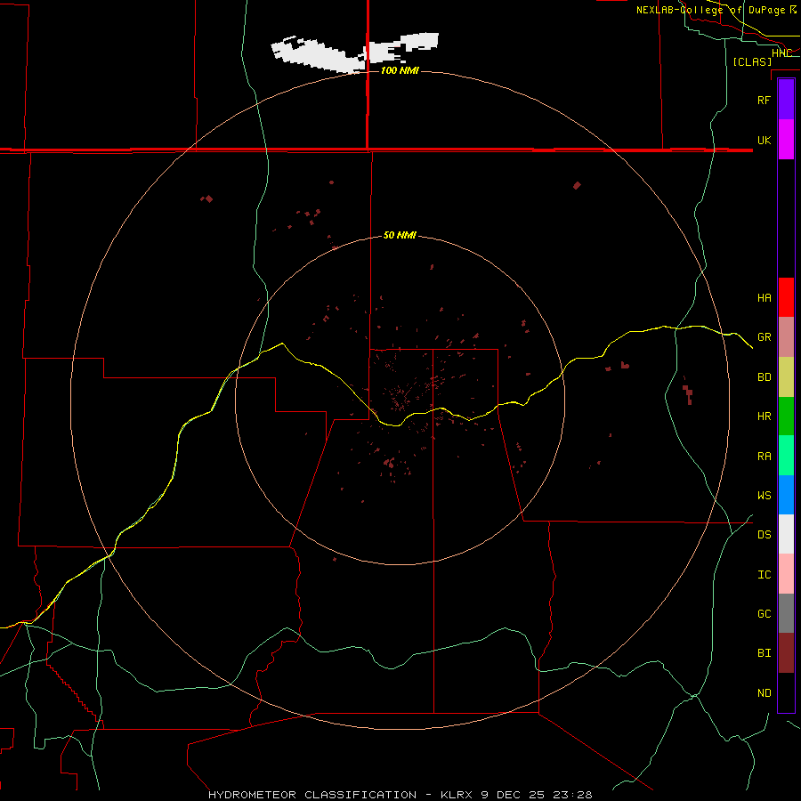Viewport: 801px width, 801px height.
Task: Click the UK legend label
Action: tap(764, 140)
